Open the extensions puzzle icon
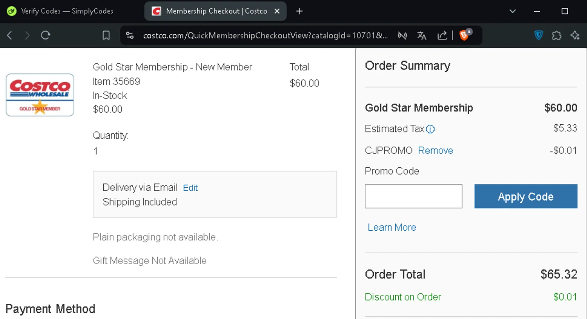The width and height of the screenshot is (587, 319). point(556,36)
